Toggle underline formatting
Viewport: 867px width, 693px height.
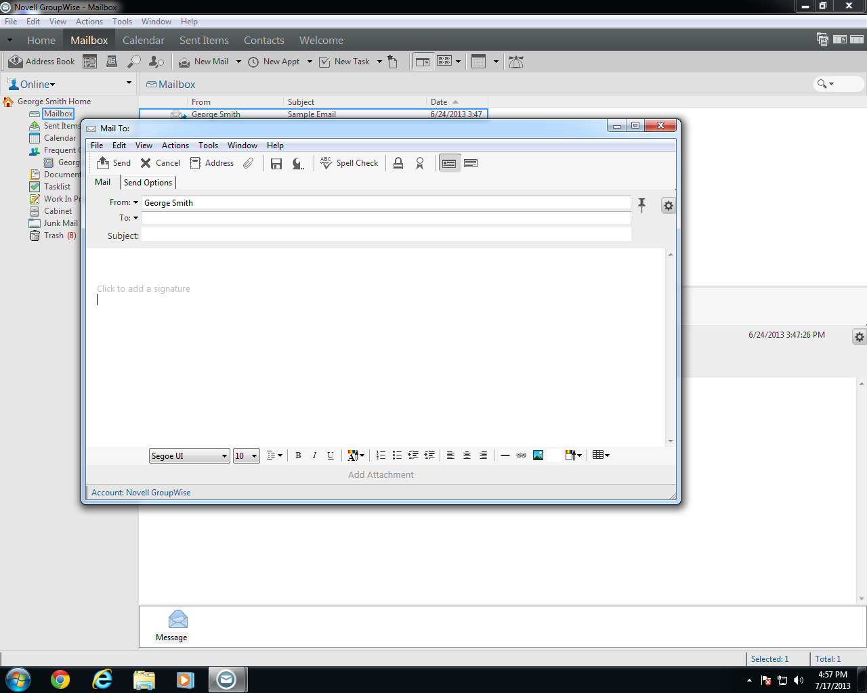(x=331, y=455)
